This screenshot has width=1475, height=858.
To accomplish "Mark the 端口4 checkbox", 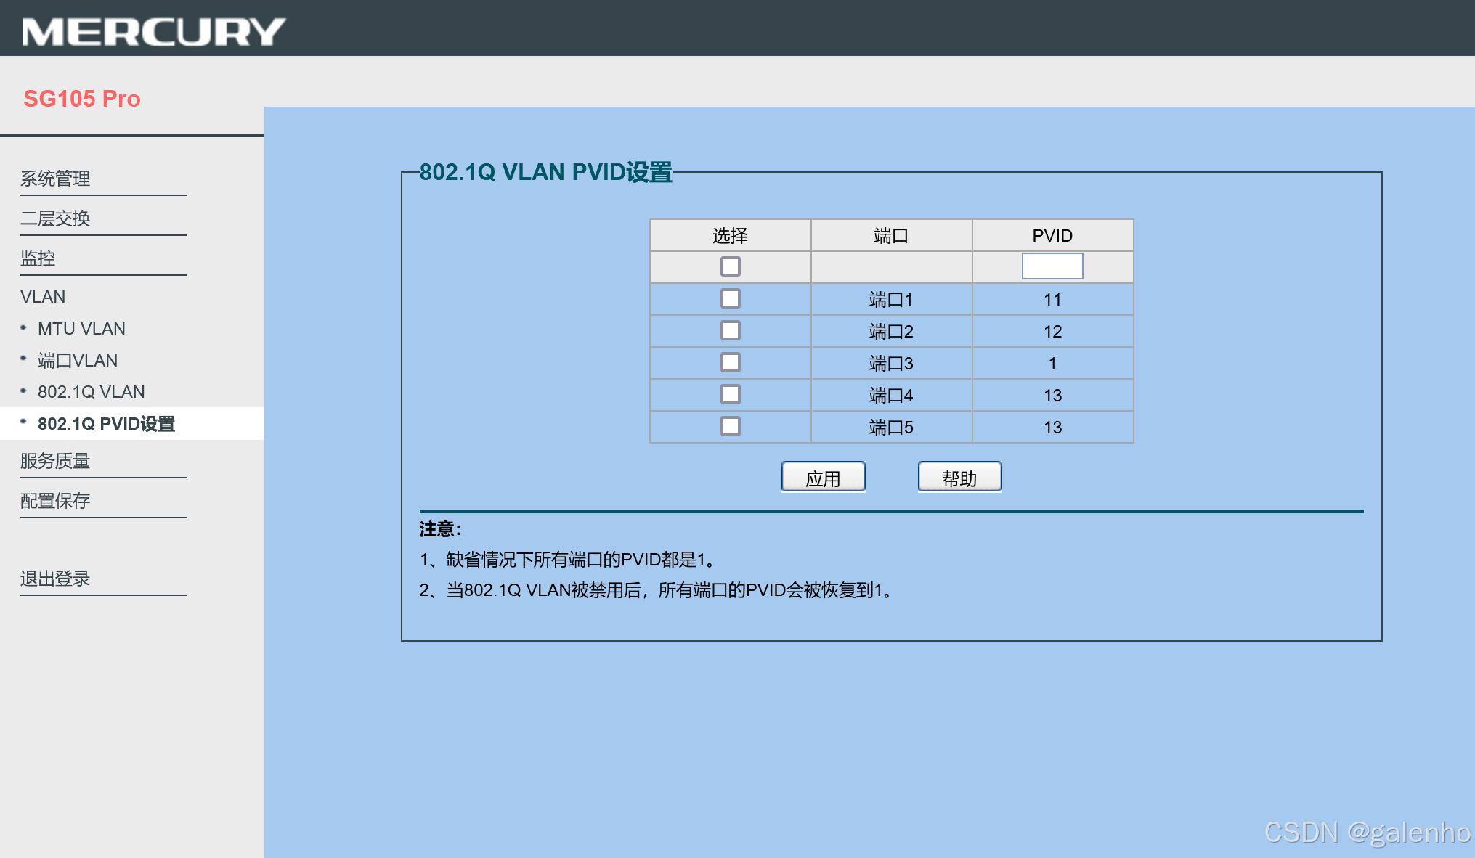I will (730, 394).
